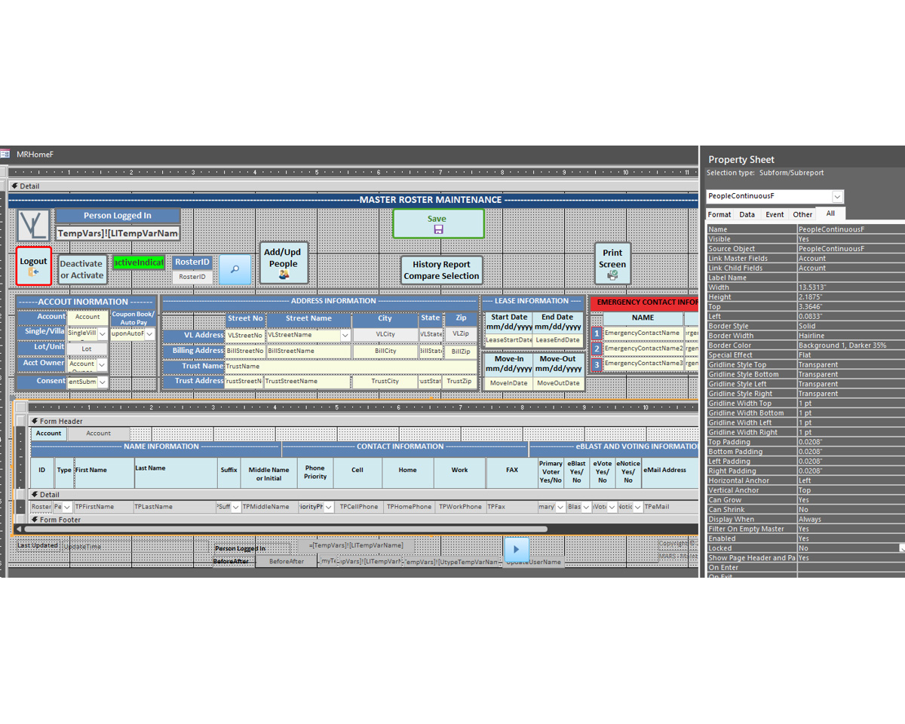The height and width of the screenshot is (724, 905).
Task: Click the Print Screen button
Action: tap(612, 263)
